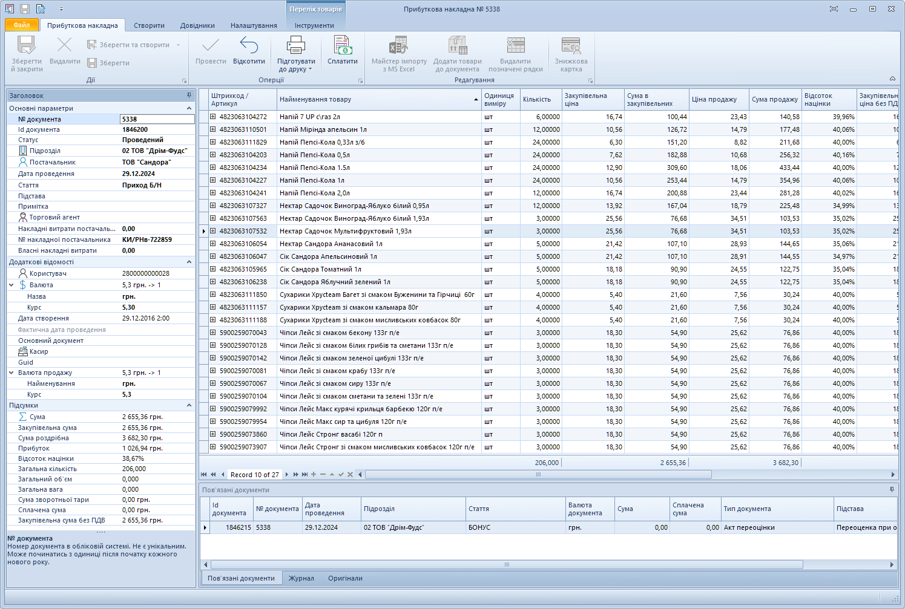
Task: Open the Файл menu tab
Action: click(22, 25)
